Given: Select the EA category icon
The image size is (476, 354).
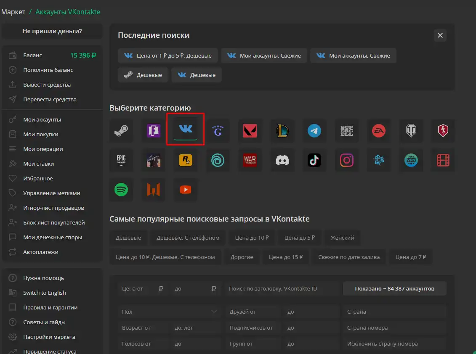Looking at the screenshot, I should [379, 131].
